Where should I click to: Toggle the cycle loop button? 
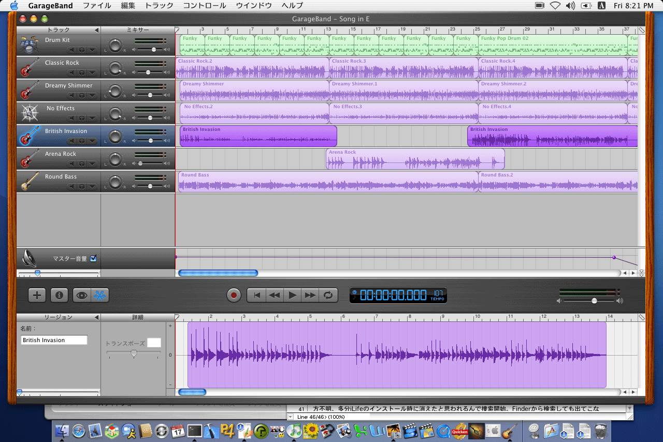coord(328,295)
